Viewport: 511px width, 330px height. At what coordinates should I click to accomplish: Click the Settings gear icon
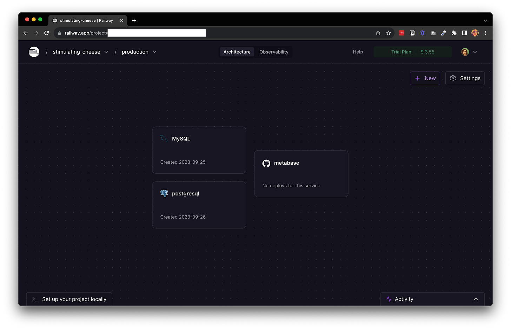[453, 78]
